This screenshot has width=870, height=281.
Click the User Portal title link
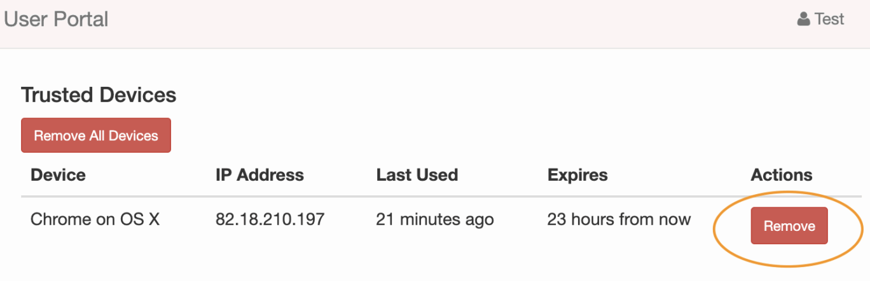[x=56, y=19]
